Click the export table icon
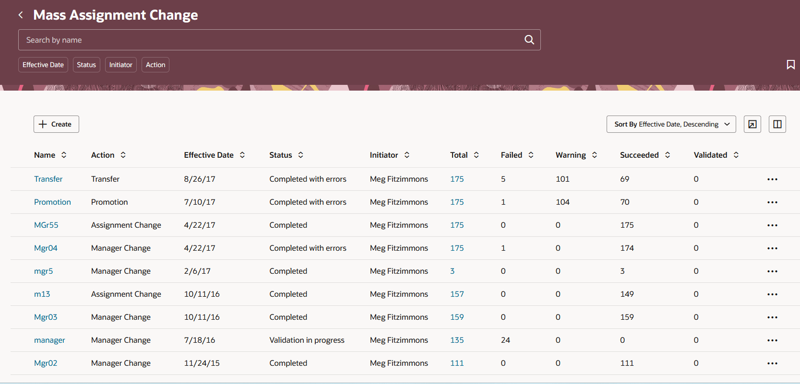 click(x=752, y=124)
